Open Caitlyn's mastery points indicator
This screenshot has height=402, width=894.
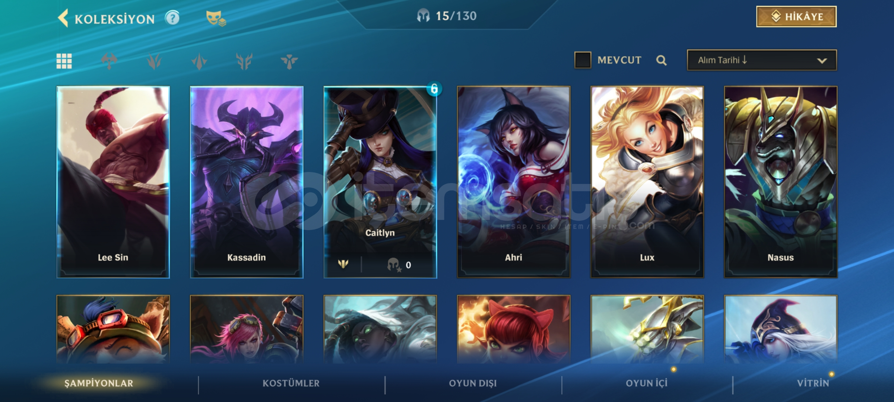(399, 265)
